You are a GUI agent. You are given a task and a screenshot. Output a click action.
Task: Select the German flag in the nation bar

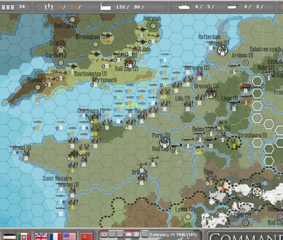point(9,236)
